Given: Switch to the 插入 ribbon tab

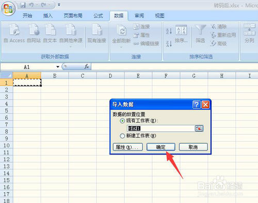Looking at the screenshot, I should pyautogui.click(x=48, y=16).
